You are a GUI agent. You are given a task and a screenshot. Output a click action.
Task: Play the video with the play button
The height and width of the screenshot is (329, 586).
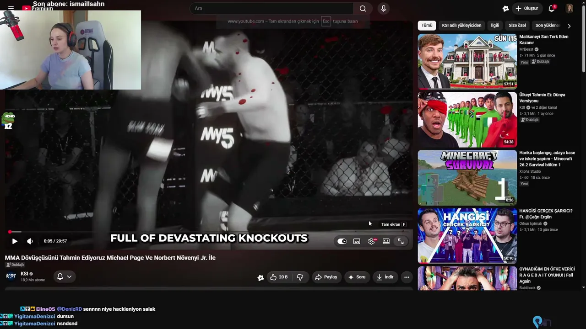coord(15,241)
